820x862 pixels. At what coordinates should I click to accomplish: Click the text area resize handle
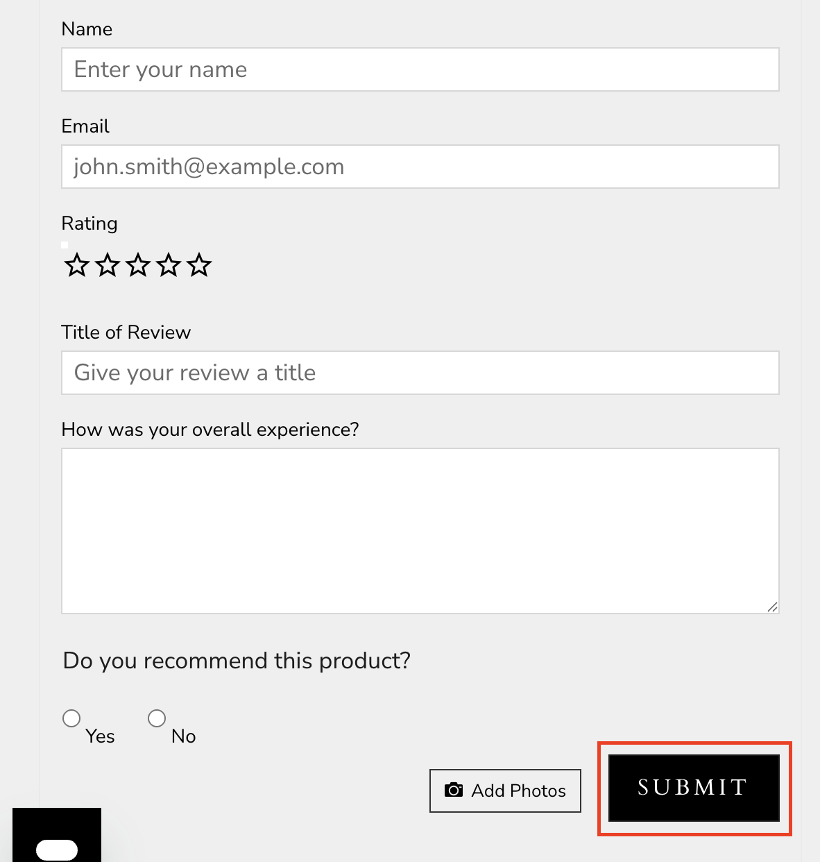[x=773, y=607]
